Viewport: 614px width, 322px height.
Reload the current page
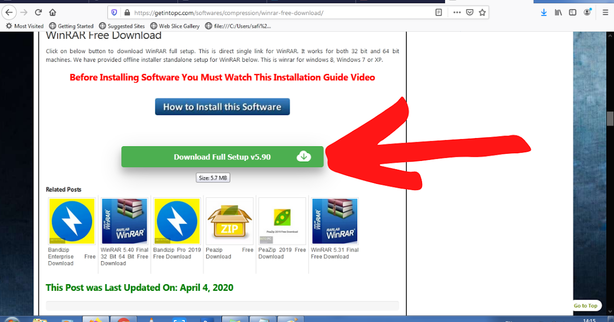pos(38,12)
